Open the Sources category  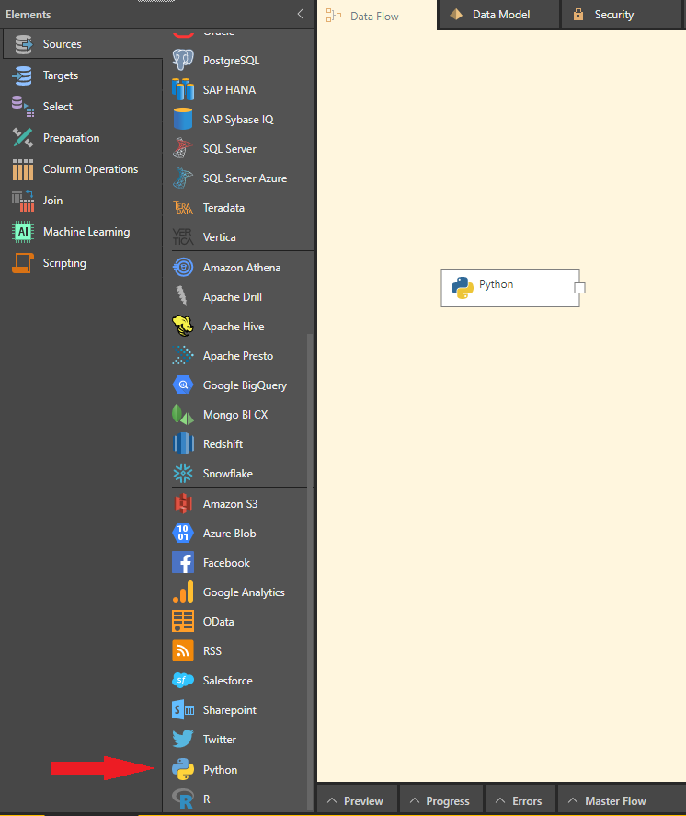[83, 44]
